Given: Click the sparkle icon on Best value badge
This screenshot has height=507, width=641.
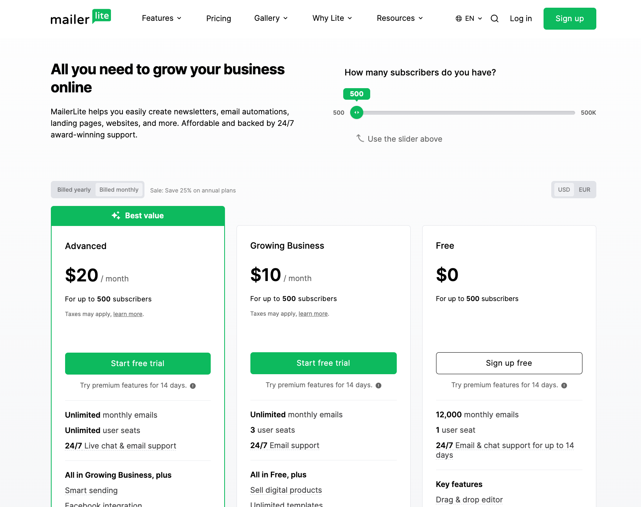Looking at the screenshot, I should 116,216.
